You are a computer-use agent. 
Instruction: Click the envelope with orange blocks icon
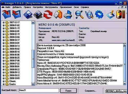pyautogui.click(x=58, y=14)
